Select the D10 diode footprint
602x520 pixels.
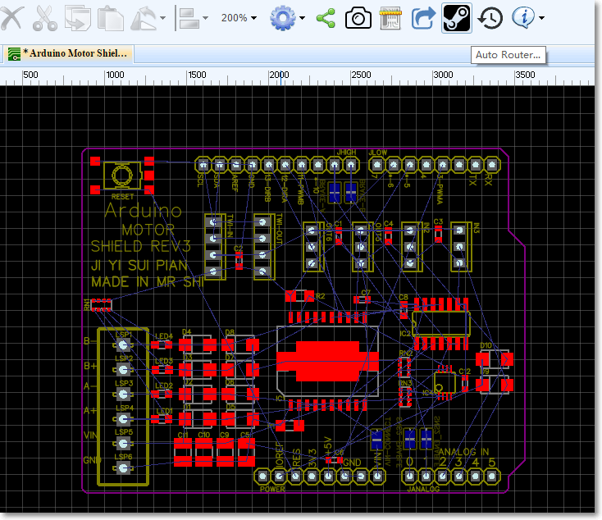pyautogui.click(x=495, y=360)
